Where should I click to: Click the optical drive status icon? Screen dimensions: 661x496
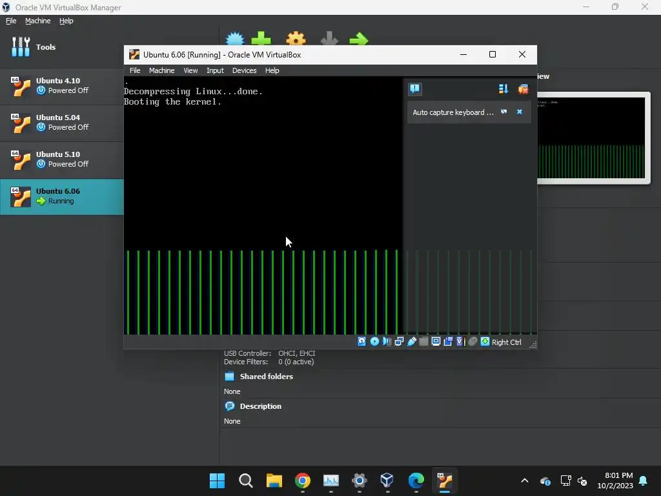pos(374,342)
